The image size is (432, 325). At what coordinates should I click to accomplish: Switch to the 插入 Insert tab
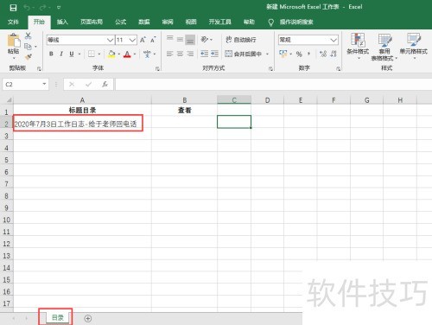coord(62,22)
